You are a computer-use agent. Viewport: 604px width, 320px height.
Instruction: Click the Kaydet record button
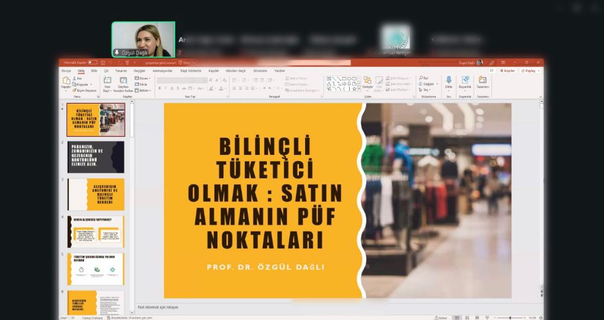507,71
